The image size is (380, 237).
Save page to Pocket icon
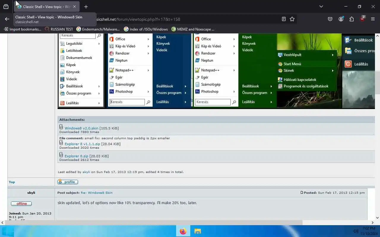tap(330, 19)
